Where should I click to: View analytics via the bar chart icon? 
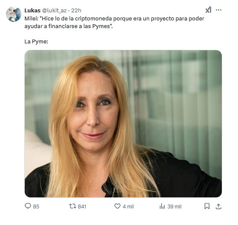click(162, 206)
